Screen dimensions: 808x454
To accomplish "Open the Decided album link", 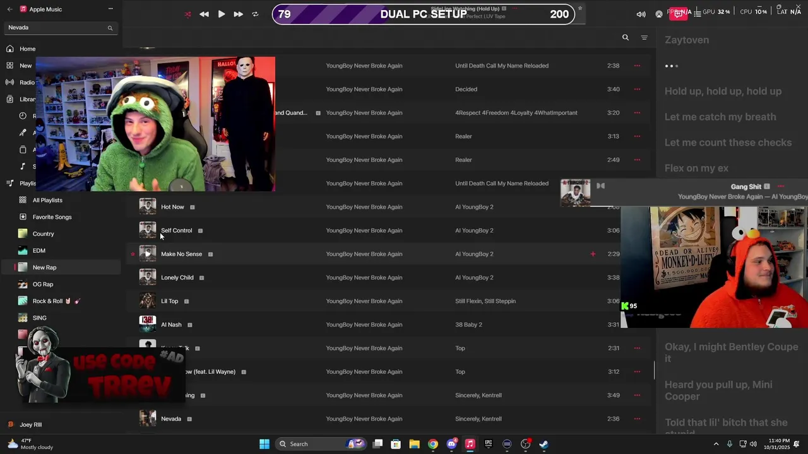I will click(466, 89).
